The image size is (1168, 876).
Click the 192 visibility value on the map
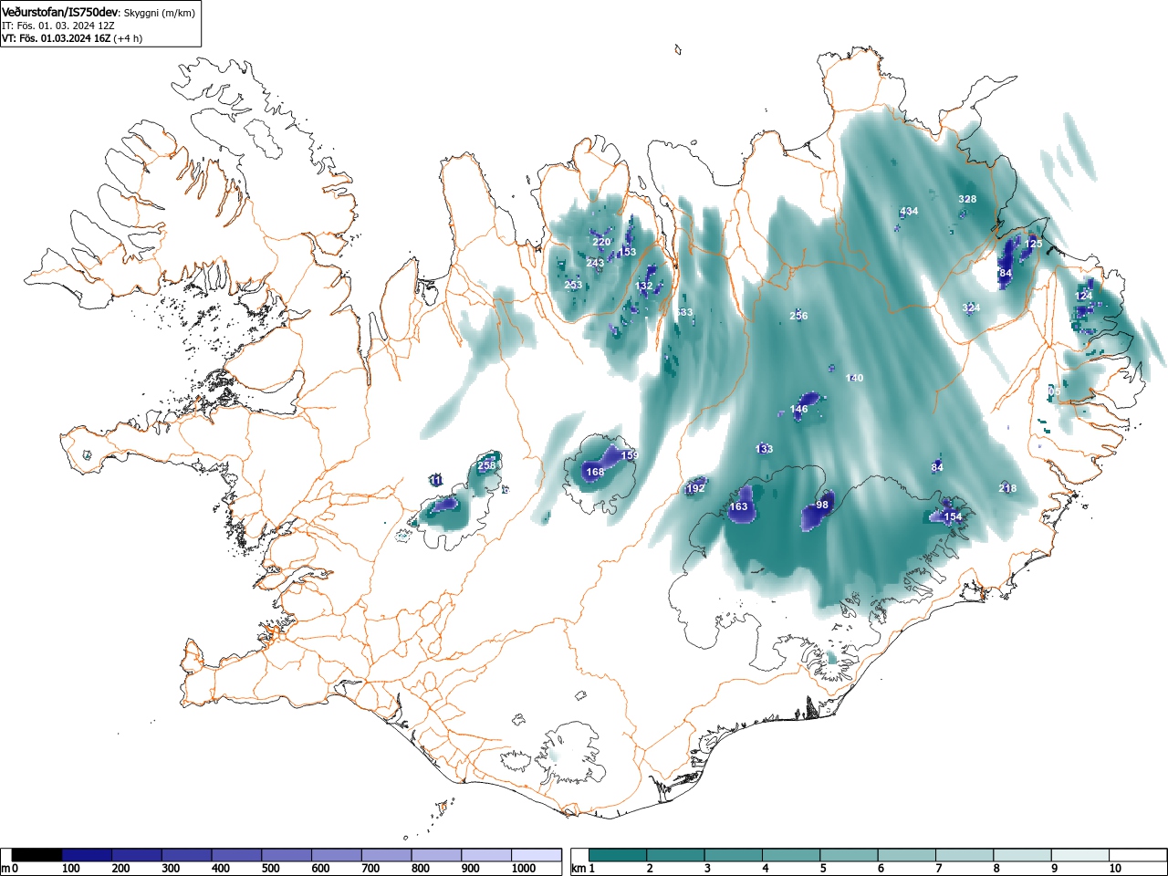click(x=696, y=488)
